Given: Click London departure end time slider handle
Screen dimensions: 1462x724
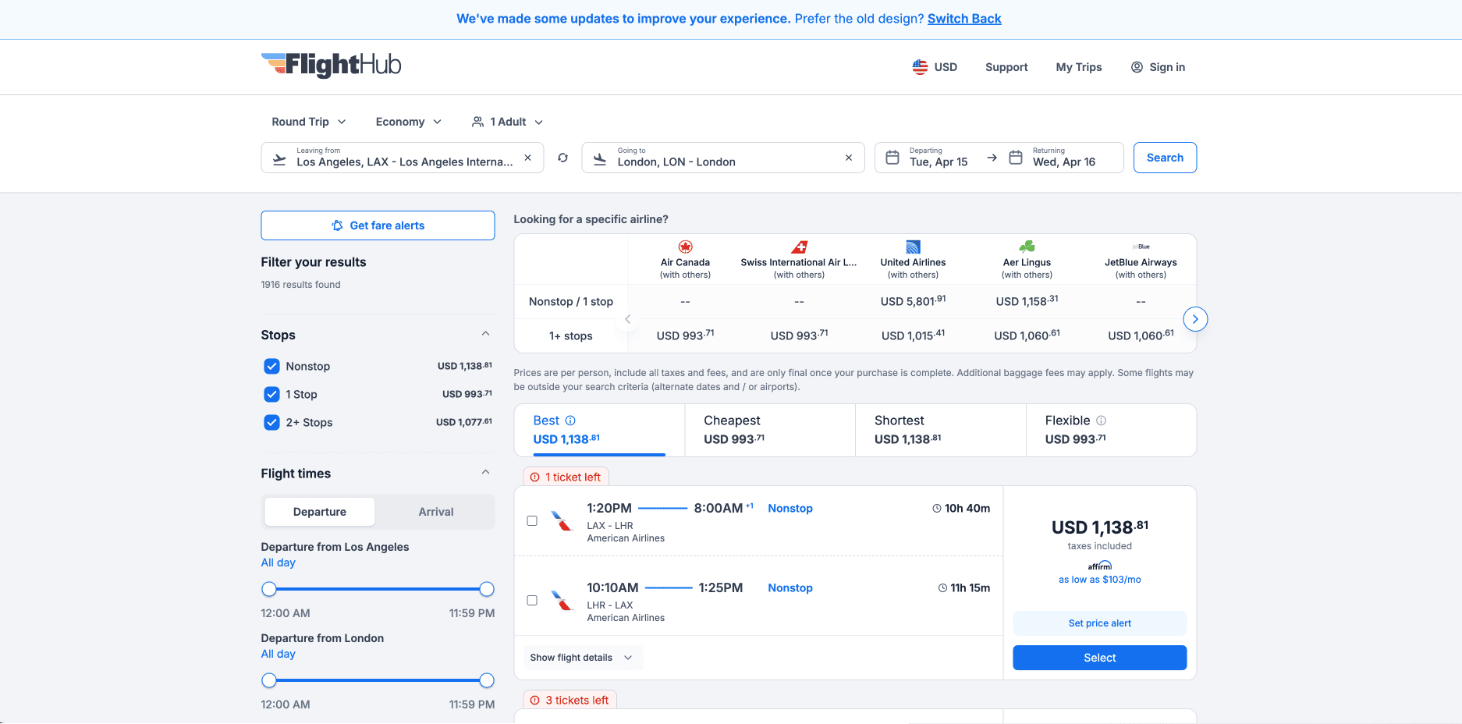Looking at the screenshot, I should [487, 680].
